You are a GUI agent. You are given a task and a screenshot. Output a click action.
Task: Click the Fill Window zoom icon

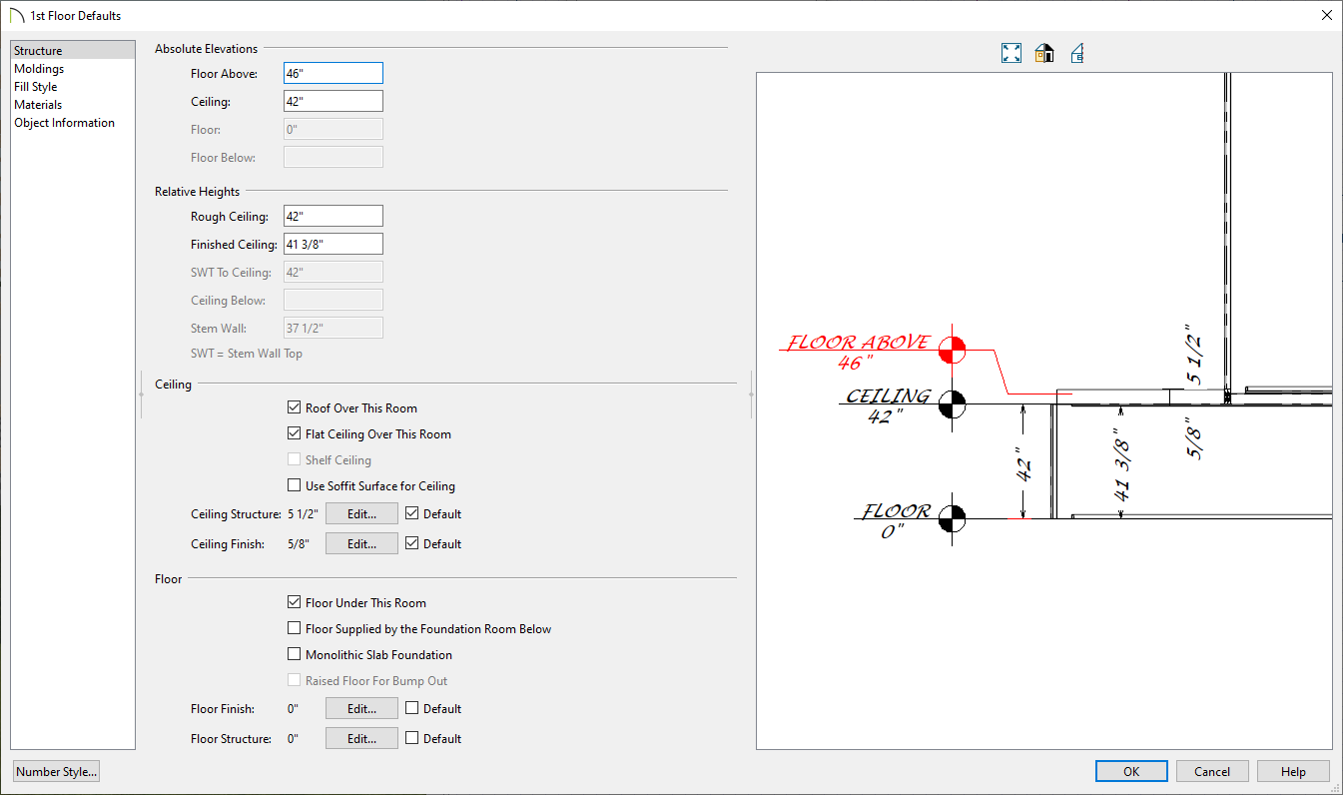(x=1011, y=53)
